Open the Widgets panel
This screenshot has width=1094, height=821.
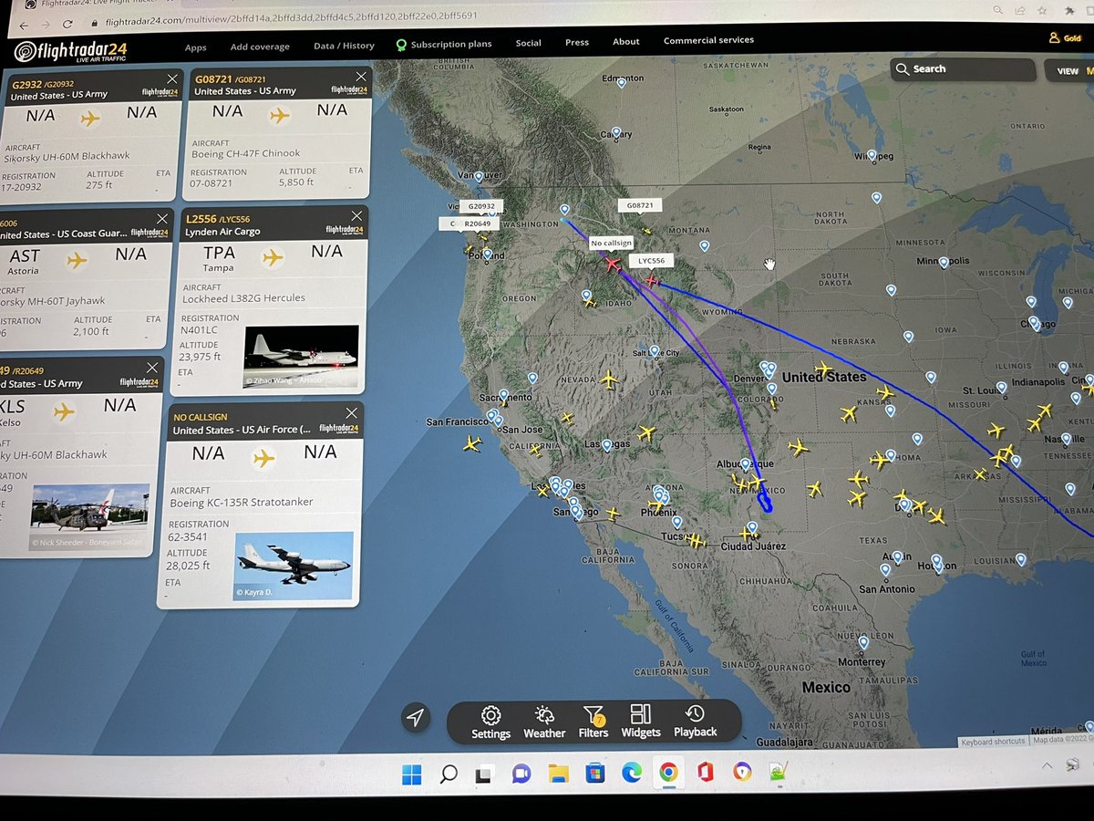coord(641,721)
